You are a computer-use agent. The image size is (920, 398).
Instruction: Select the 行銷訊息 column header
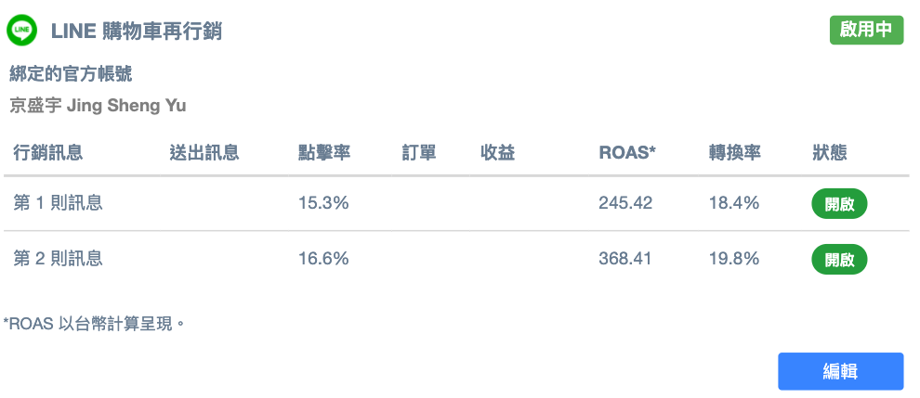click(x=48, y=153)
